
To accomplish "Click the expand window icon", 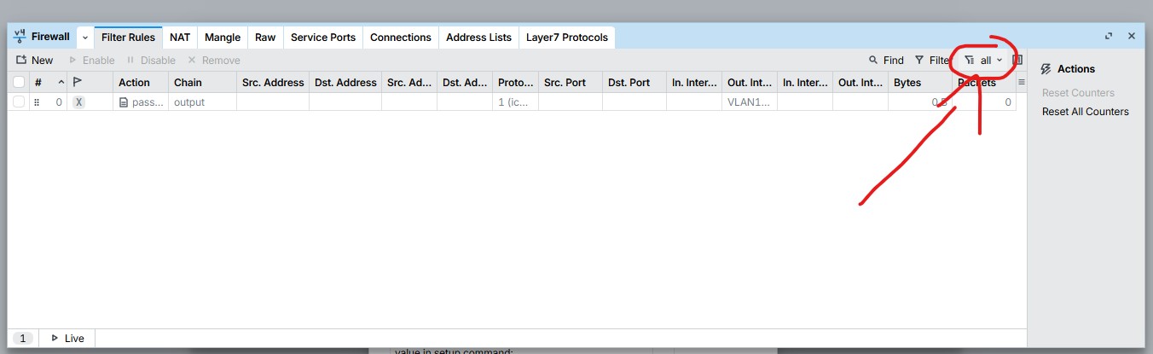I will click(1109, 37).
